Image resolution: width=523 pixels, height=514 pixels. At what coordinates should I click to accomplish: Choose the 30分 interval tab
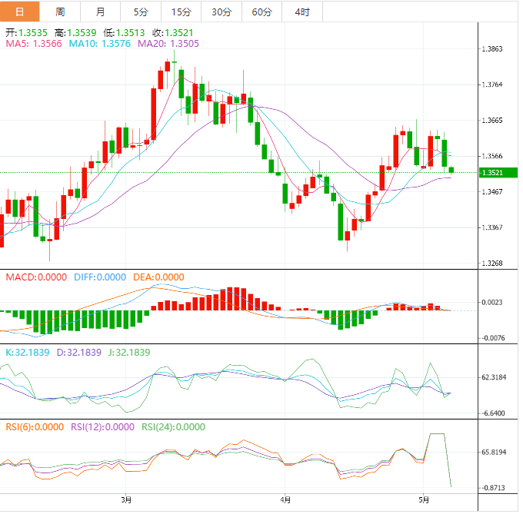221,12
